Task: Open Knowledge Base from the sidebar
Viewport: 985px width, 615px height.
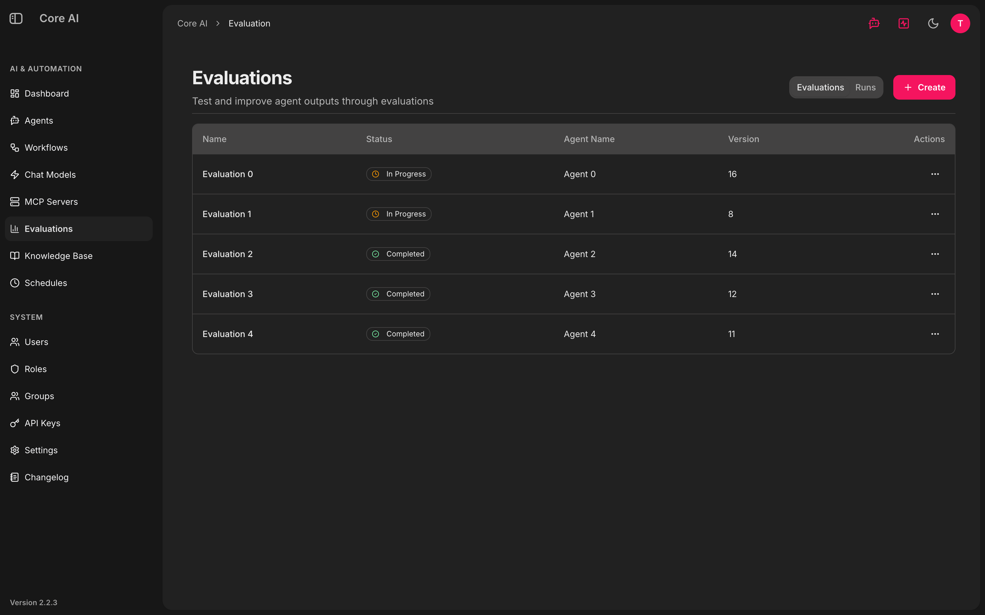Action: click(78, 256)
